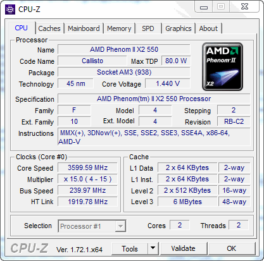Close the CPU-Z window
This screenshot has width=264, height=261.
pyautogui.click(x=245, y=7)
